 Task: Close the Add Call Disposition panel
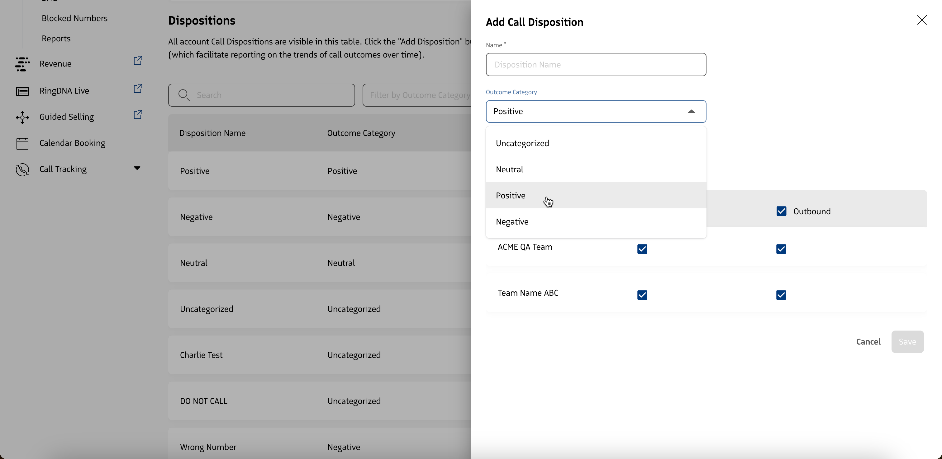(x=921, y=20)
